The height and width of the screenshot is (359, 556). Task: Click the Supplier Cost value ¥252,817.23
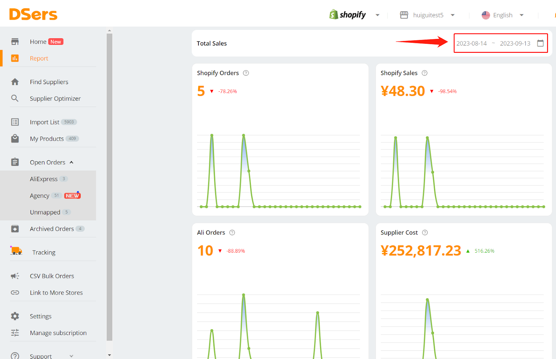[421, 251]
